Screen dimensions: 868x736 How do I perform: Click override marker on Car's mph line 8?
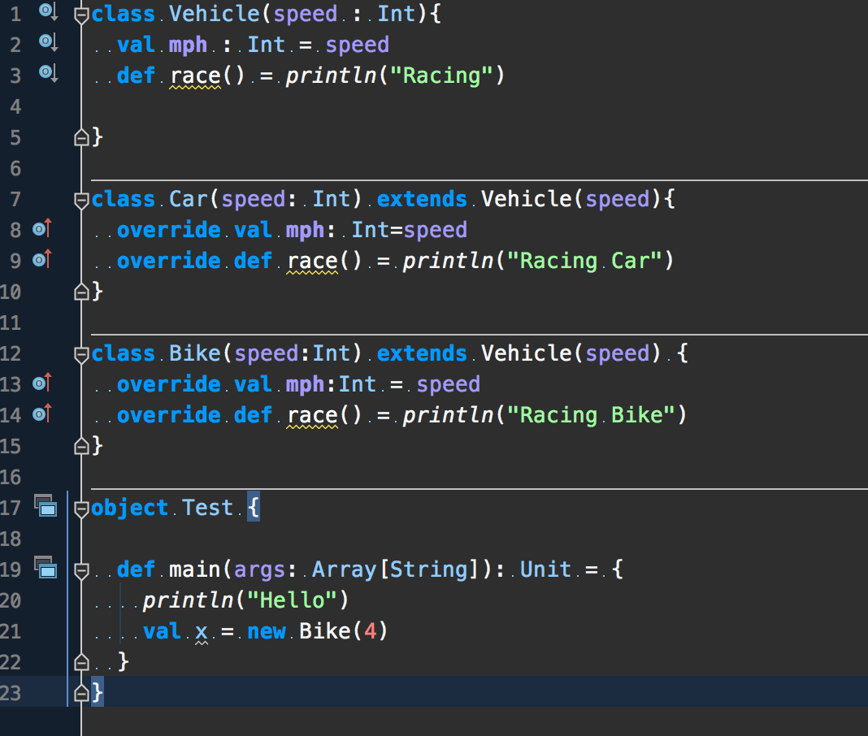[41, 229]
